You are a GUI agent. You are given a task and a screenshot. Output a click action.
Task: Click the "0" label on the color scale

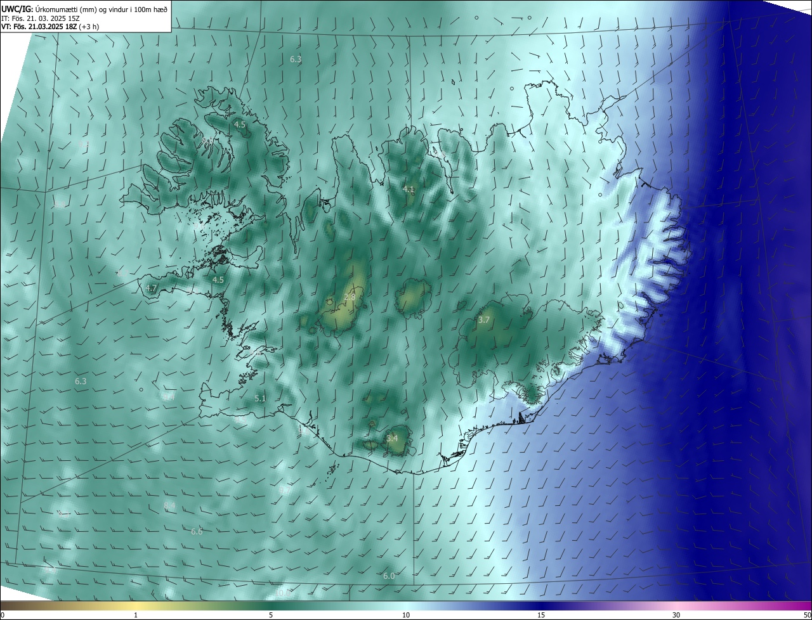pos(3,615)
